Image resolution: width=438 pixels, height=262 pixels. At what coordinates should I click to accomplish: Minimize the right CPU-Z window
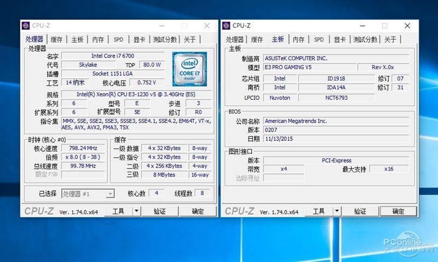[362, 26]
